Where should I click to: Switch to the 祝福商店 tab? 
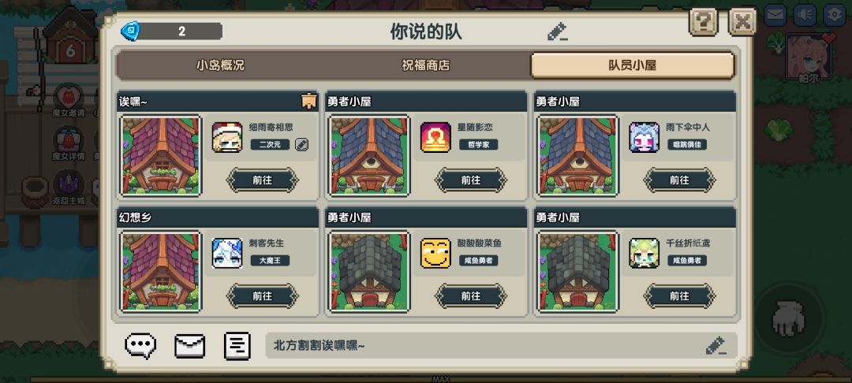pos(426,65)
